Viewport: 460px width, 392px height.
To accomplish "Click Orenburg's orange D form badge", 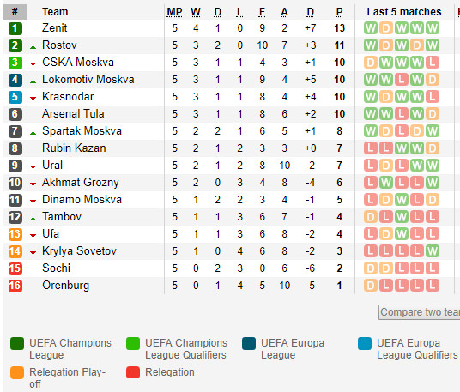I will tap(371, 286).
